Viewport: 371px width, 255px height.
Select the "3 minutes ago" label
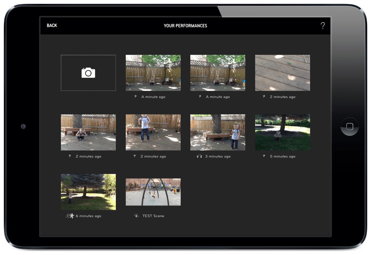click(218, 156)
